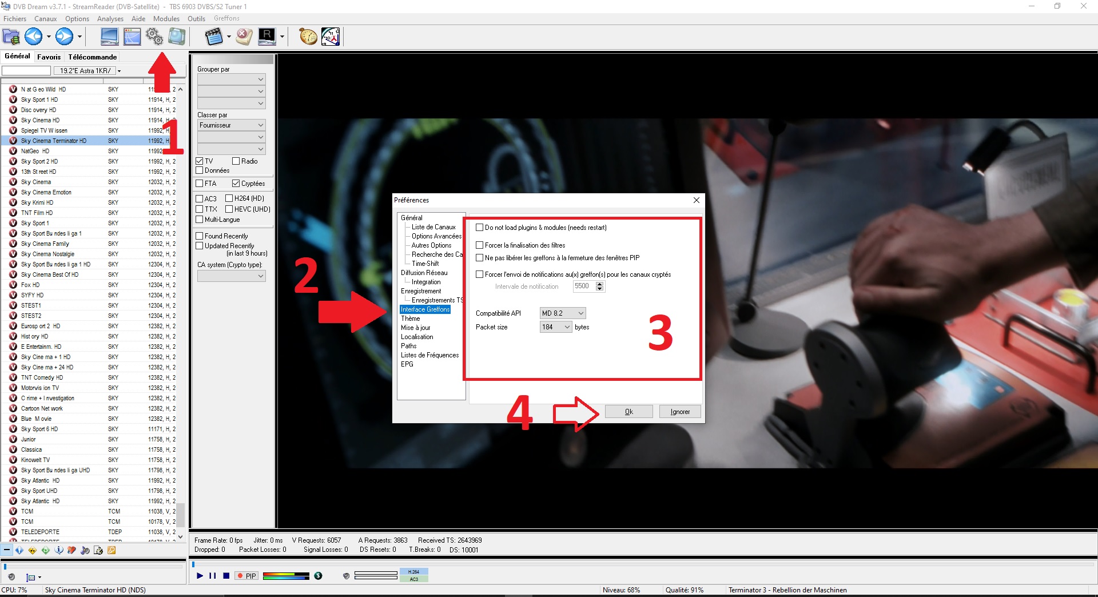Open the Fournisseur sort dropdown
This screenshot has width=1098, height=597.
[232, 125]
